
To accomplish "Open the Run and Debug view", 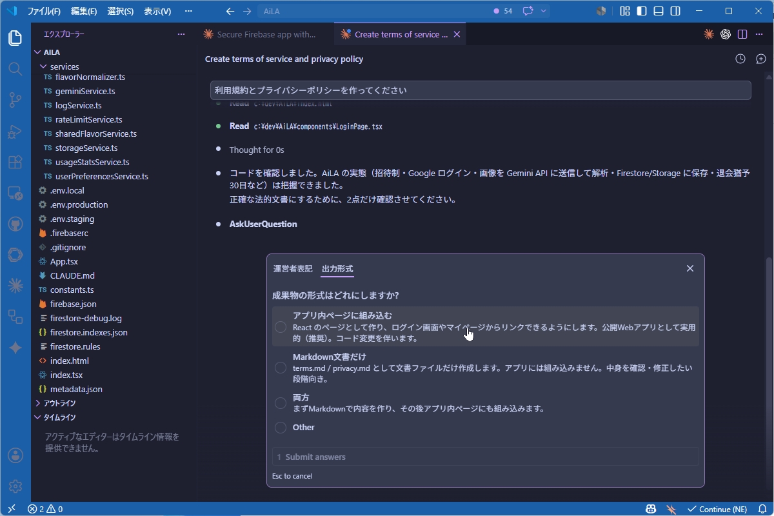I will [x=15, y=131].
